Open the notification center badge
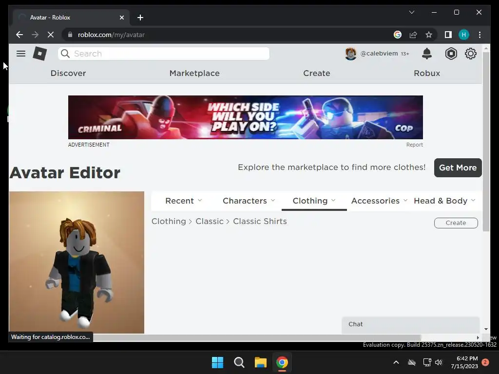The image size is (499, 374). coord(485,362)
